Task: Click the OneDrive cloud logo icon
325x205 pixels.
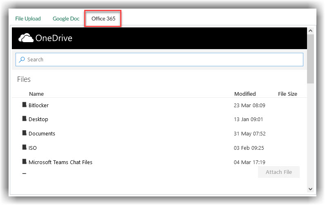Action: [26, 38]
